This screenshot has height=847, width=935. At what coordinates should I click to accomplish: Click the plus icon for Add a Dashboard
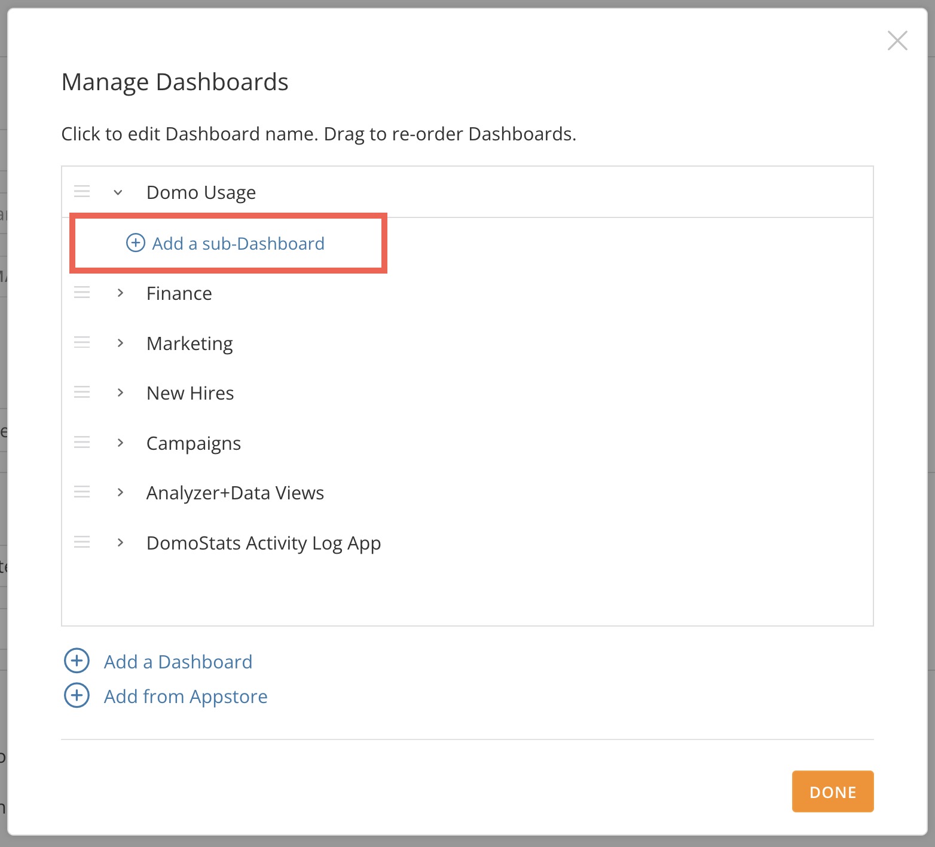tap(77, 661)
